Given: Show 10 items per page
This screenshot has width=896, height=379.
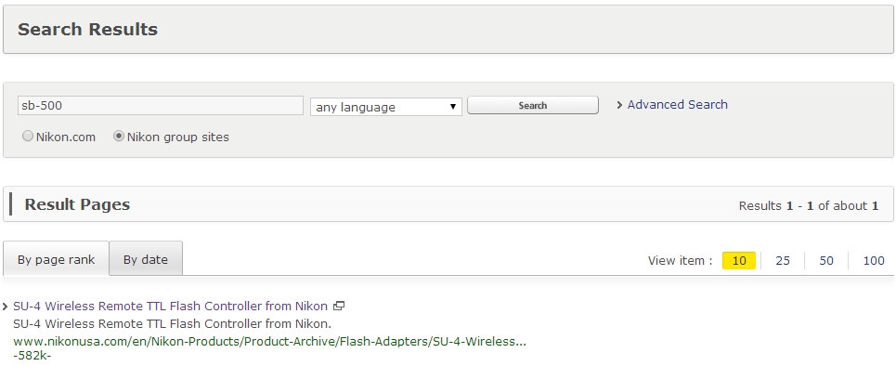Looking at the screenshot, I should click(739, 261).
